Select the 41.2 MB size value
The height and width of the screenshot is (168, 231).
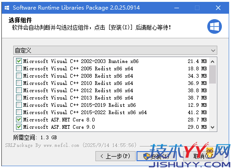pyautogui.click(x=197, y=112)
